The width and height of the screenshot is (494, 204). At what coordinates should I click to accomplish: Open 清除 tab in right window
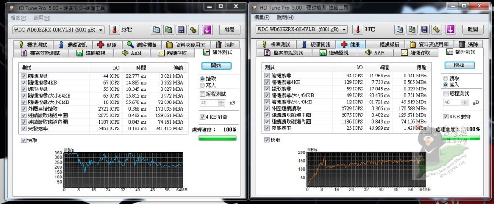(x=468, y=45)
